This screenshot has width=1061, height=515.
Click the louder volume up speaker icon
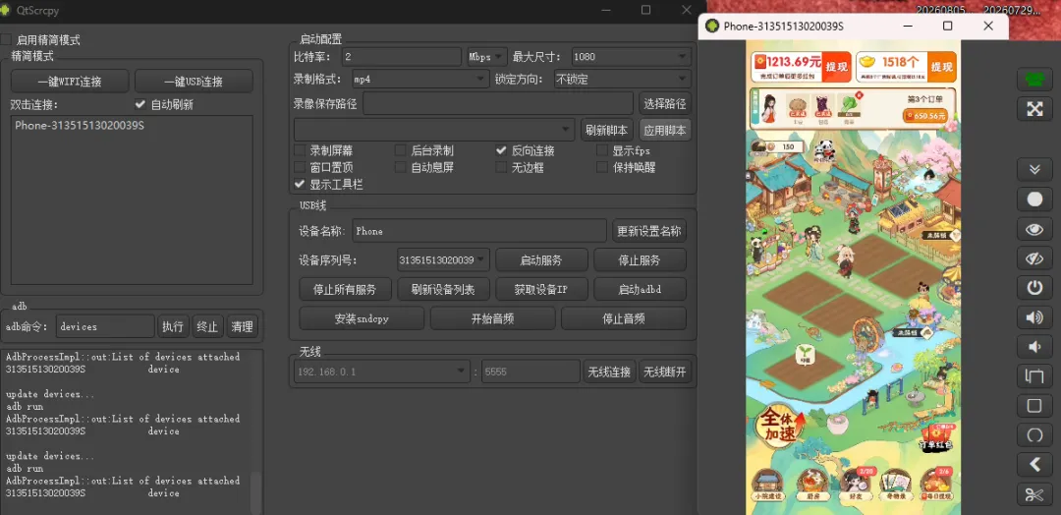pos(1033,317)
